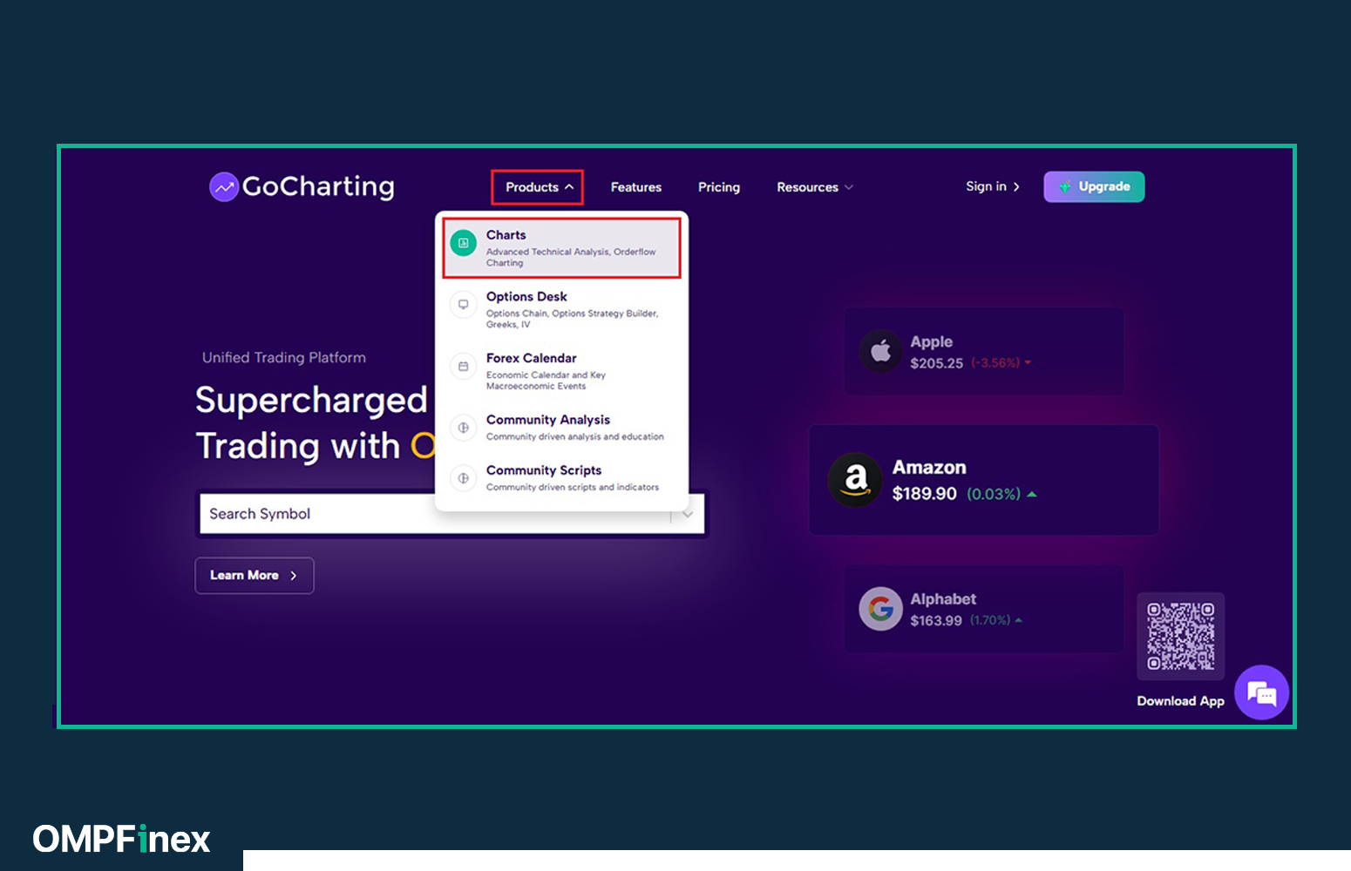
Task: Click the Learn More button
Action: click(x=255, y=576)
